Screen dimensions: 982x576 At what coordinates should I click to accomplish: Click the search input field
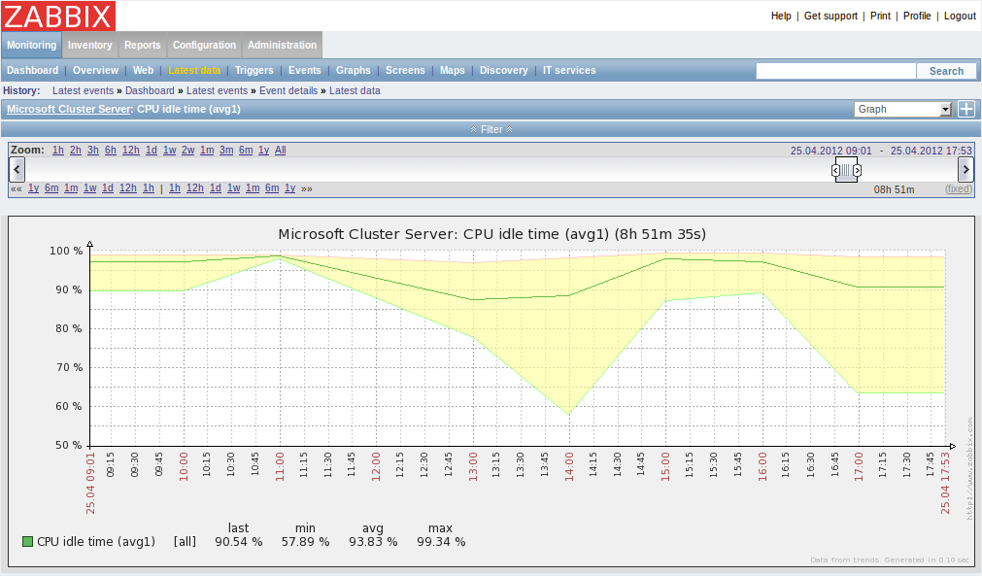(836, 71)
